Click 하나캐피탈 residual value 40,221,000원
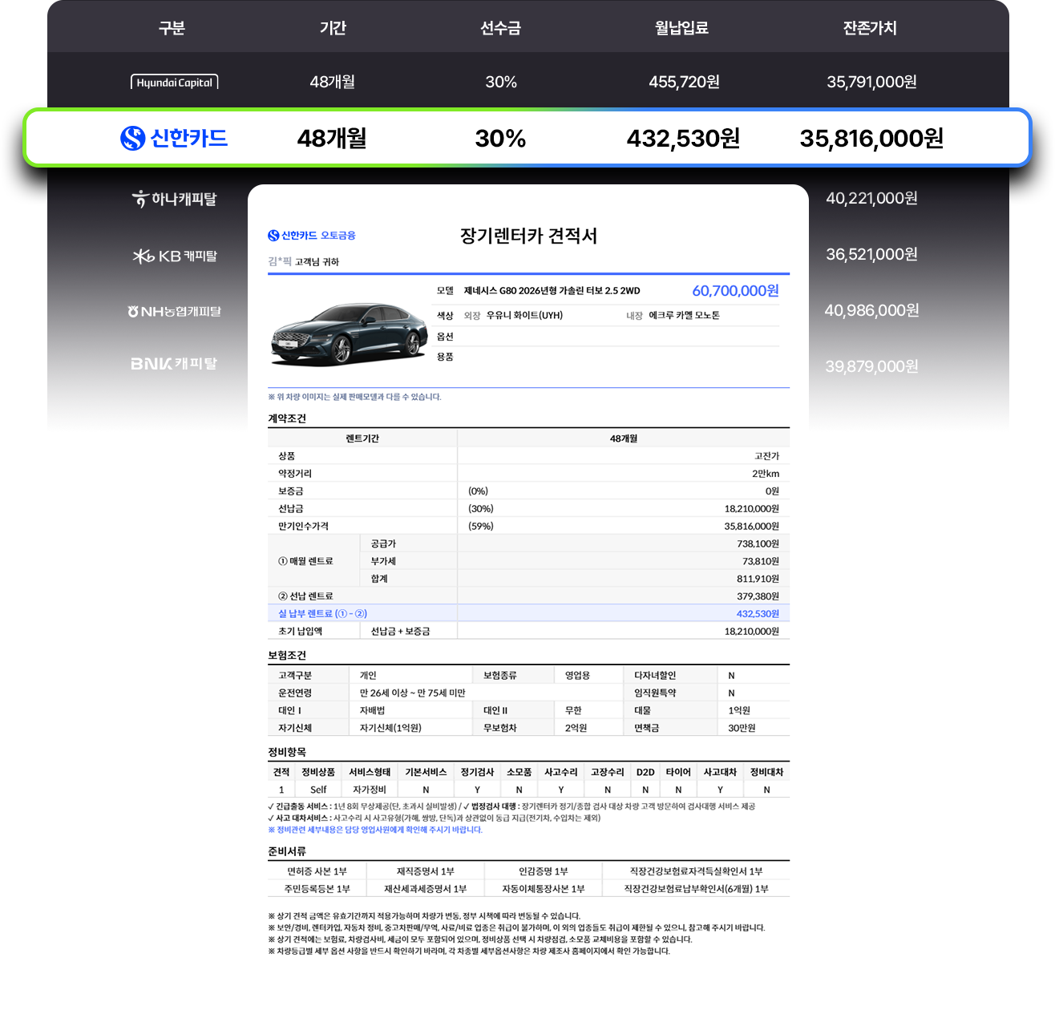The image size is (1055, 1010). pos(871,198)
